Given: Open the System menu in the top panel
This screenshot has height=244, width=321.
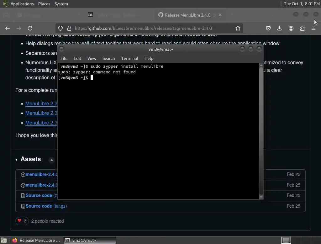Looking at the screenshot, I should coord(61,4).
